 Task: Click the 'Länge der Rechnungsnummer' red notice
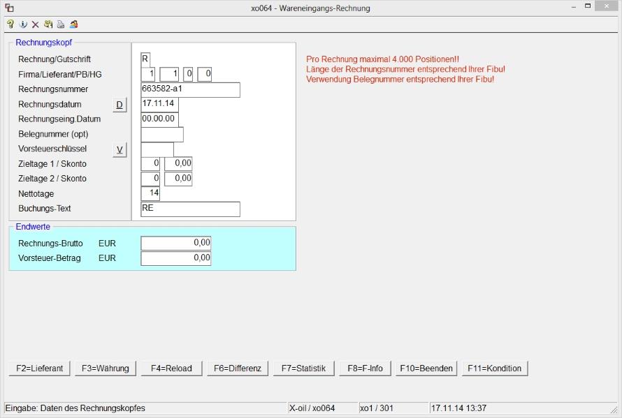coord(405,69)
